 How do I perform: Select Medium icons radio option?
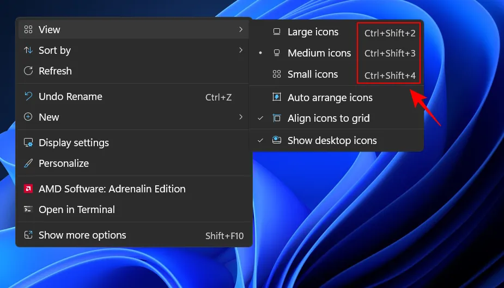pyautogui.click(x=319, y=53)
